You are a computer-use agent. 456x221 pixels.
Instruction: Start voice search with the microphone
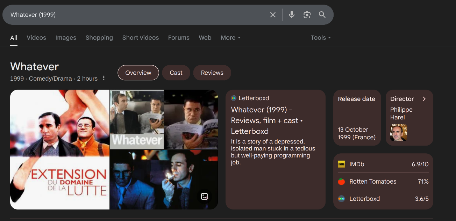coord(292,15)
